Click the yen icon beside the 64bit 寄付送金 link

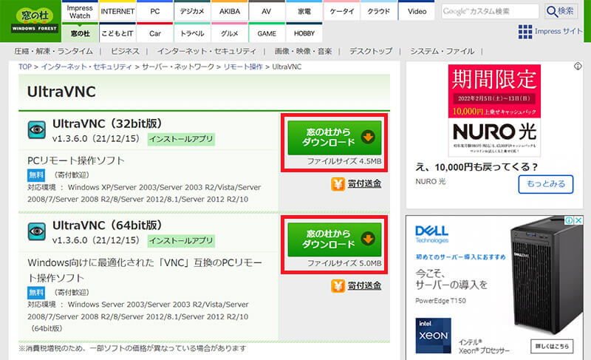click(x=338, y=286)
